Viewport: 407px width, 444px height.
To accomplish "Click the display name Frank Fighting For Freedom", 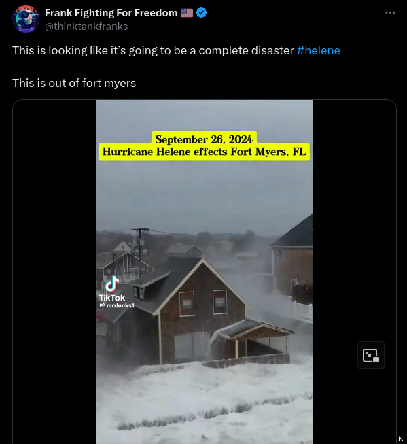I will [x=111, y=13].
